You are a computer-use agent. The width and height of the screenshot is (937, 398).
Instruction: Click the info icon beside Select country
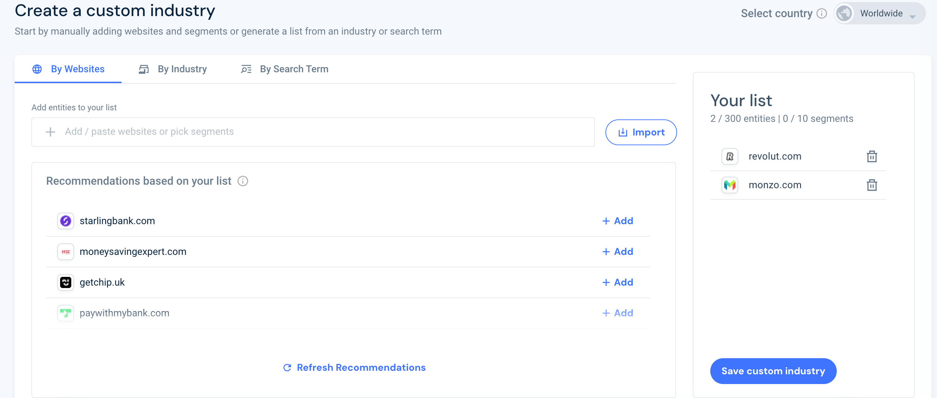822,13
